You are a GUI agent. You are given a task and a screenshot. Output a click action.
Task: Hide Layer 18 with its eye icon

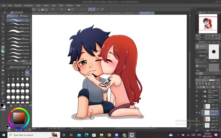(x=197, y=107)
